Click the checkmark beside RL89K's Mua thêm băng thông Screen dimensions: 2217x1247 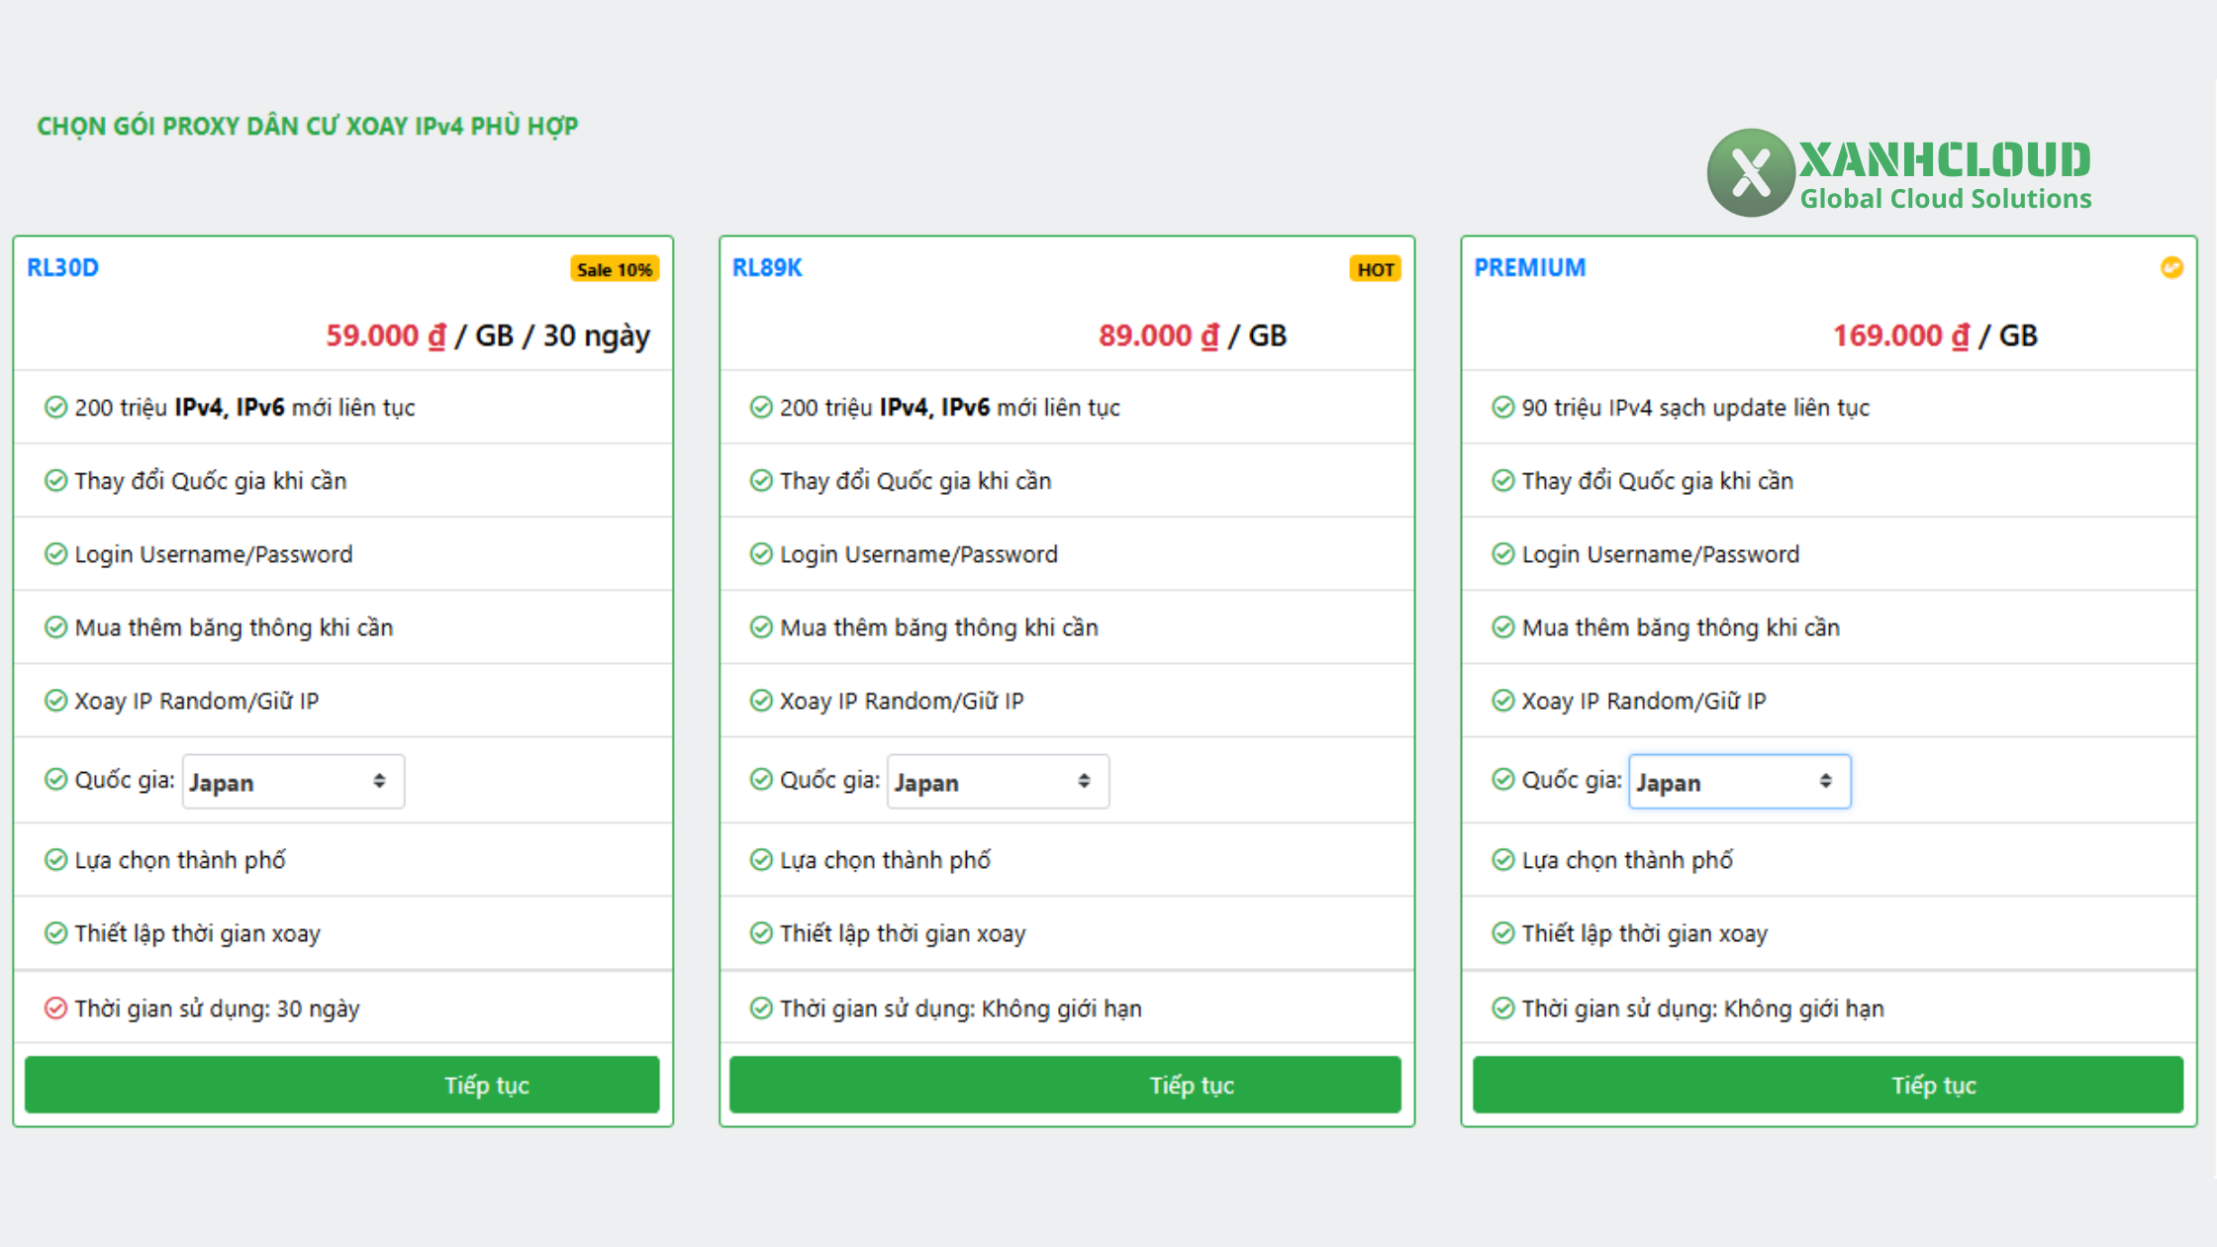[761, 627]
